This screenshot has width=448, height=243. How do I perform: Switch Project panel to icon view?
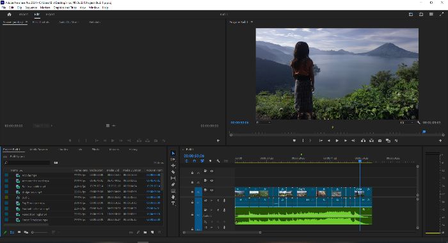[x=19, y=232]
